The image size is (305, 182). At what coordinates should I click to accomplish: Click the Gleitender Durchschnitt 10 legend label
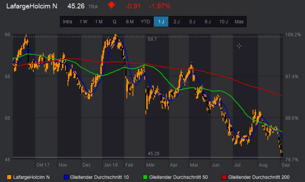pos(100,177)
